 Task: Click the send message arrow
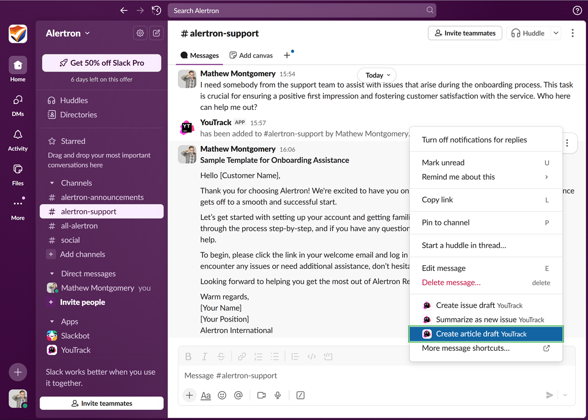click(x=550, y=395)
